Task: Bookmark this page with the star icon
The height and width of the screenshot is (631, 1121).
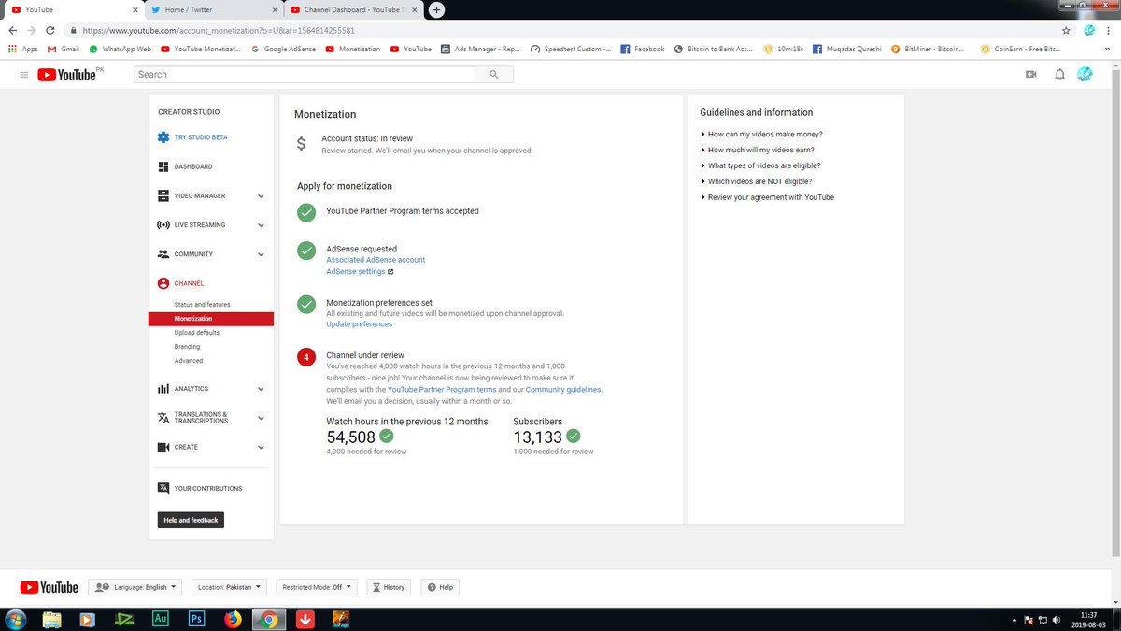Action: click(x=1066, y=30)
